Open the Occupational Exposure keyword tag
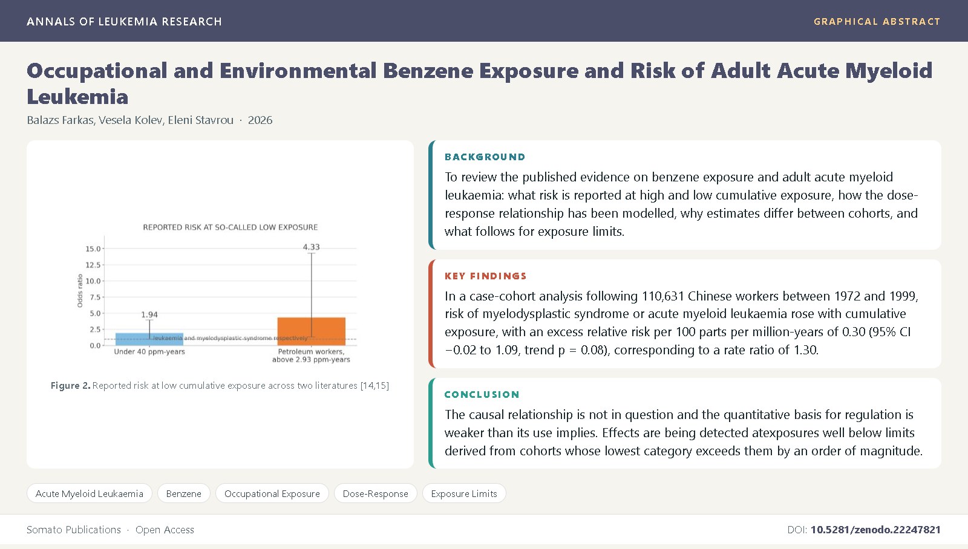The height and width of the screenshot is (549, 968). click(x=272, y=493)
